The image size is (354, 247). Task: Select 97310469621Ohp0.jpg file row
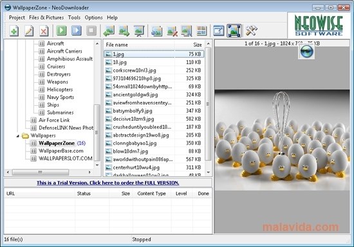click(154, 78)
